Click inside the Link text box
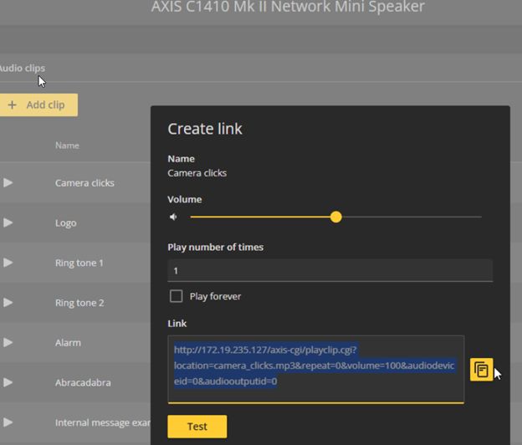Image resolution: width=522 pixels, height=445 pixels. tap(316, 369)
